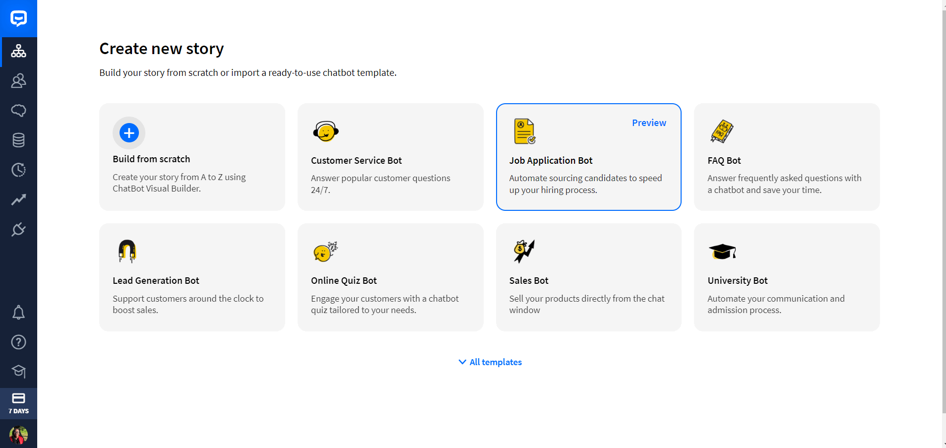This screenshot has height=448, width=946.
Task: Select the University Bot template
Action: tap(786, 277)
